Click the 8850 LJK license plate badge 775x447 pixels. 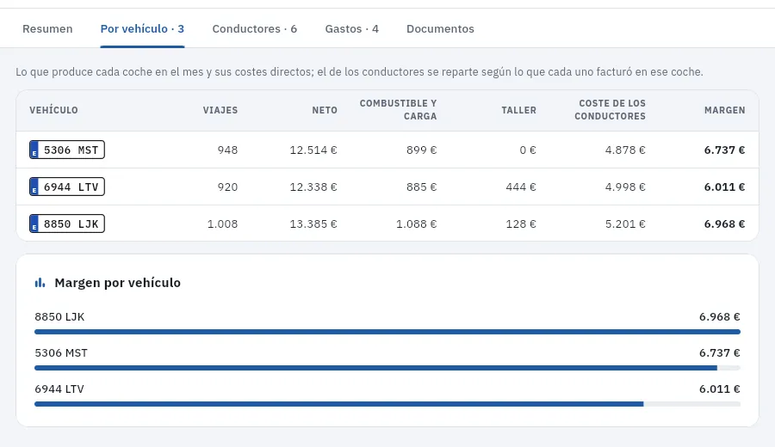tap(67, 223)
